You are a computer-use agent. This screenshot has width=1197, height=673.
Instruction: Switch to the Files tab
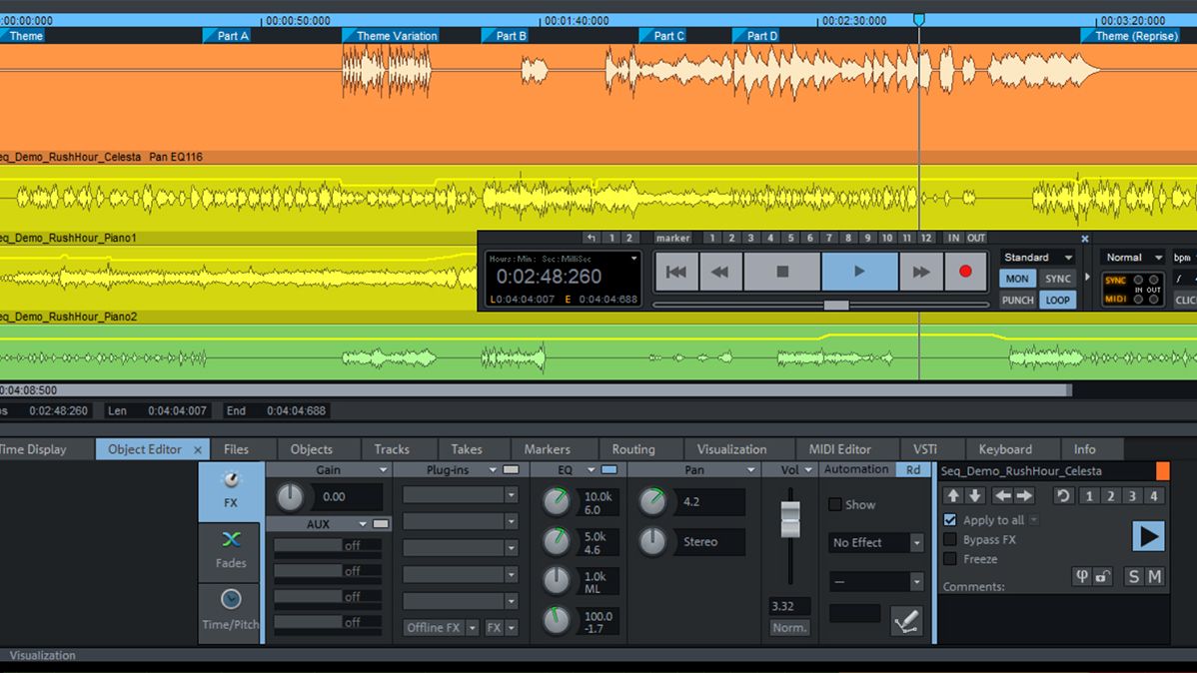236,449
